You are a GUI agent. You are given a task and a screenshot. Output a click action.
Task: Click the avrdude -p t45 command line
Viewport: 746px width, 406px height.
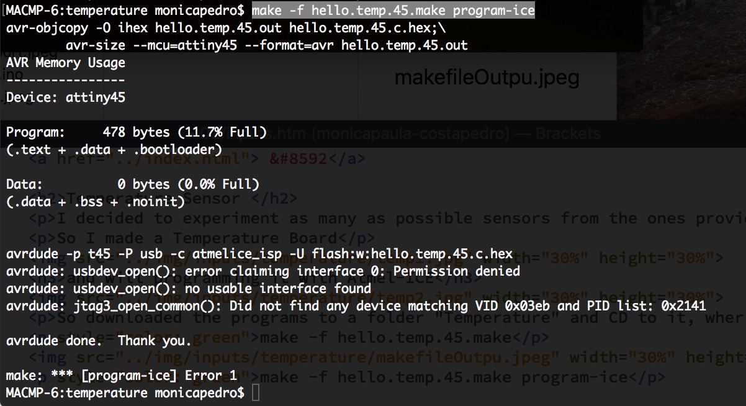pos(259,254)
